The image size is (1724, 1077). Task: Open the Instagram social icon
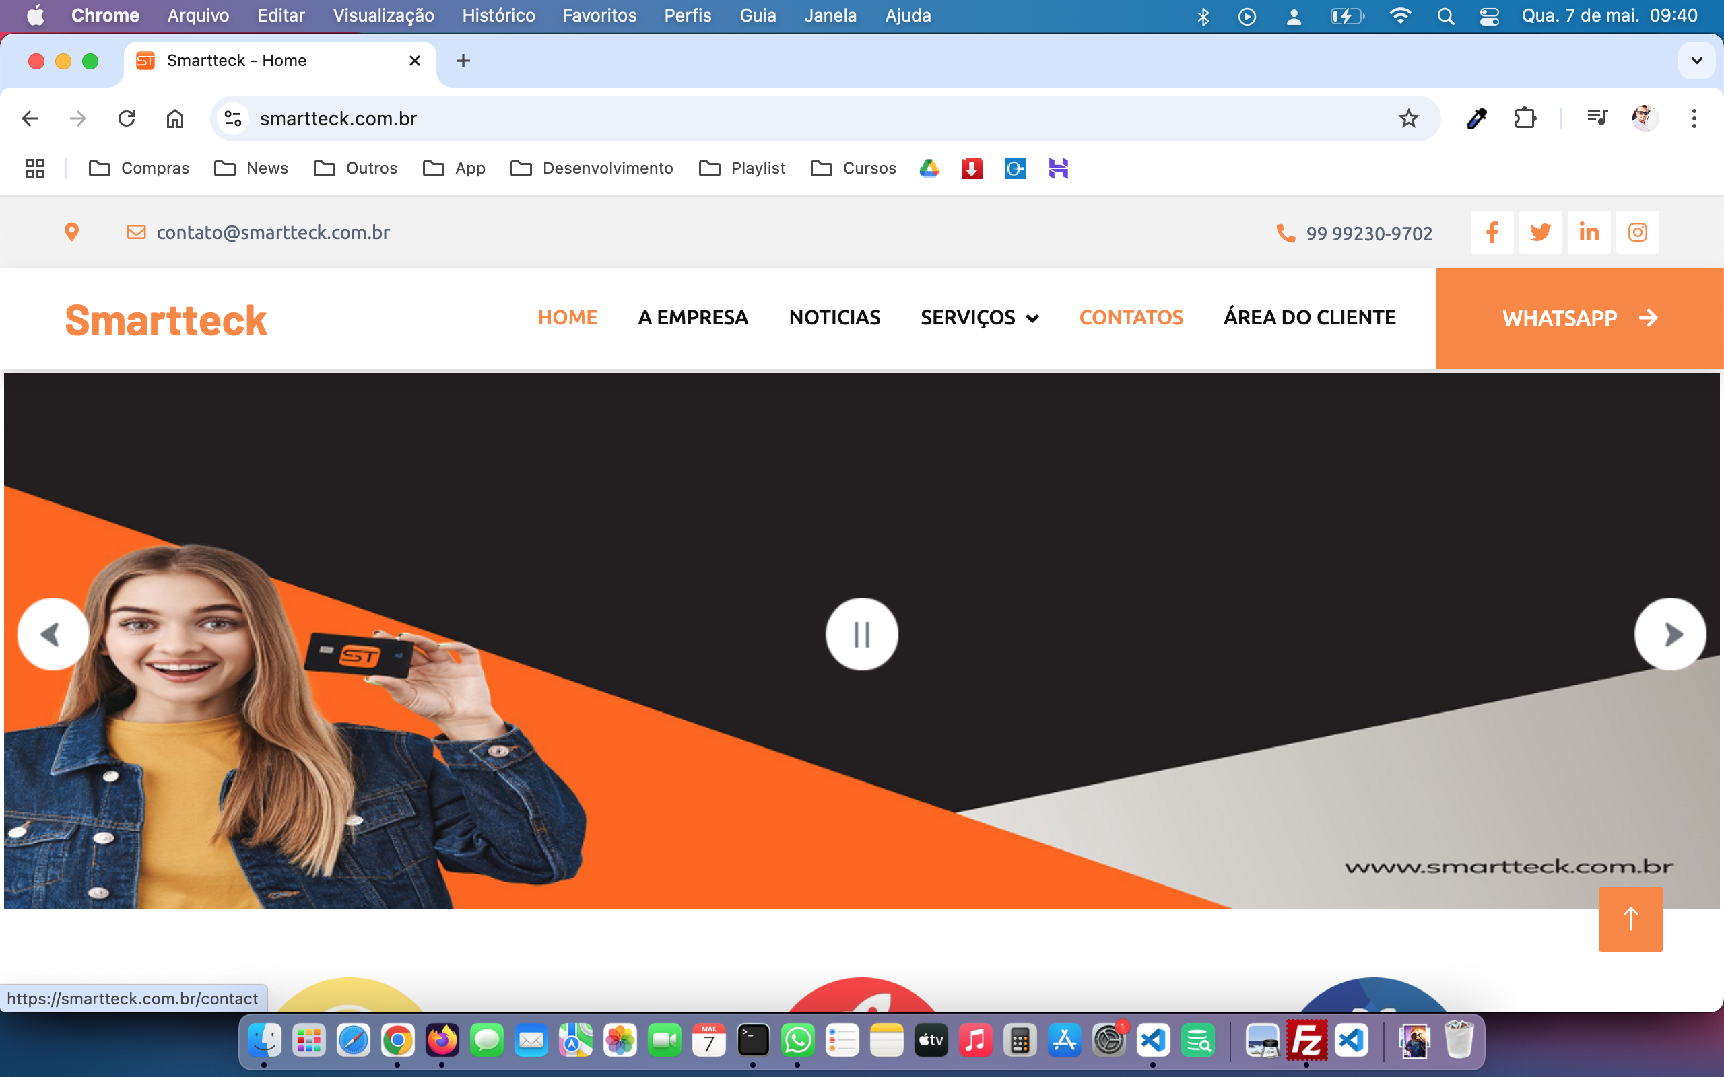coord(1637,232)
